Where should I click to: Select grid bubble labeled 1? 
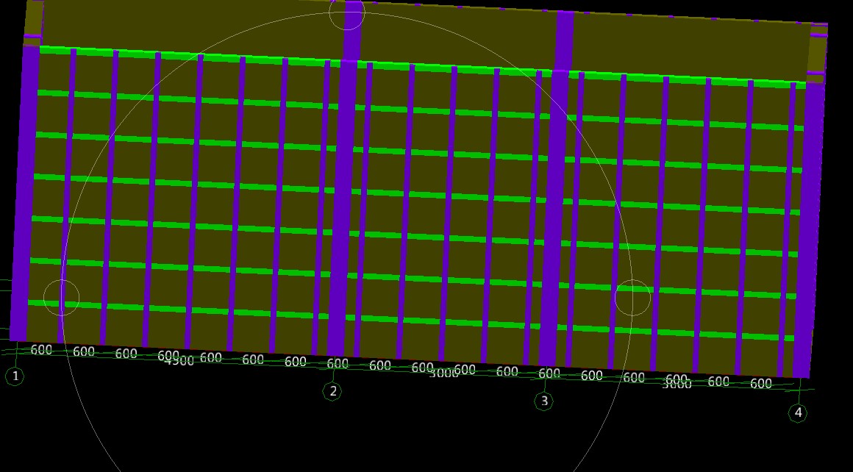point(15,376)
